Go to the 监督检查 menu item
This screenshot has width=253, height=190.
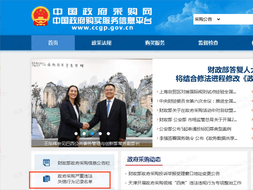(208, 43)
